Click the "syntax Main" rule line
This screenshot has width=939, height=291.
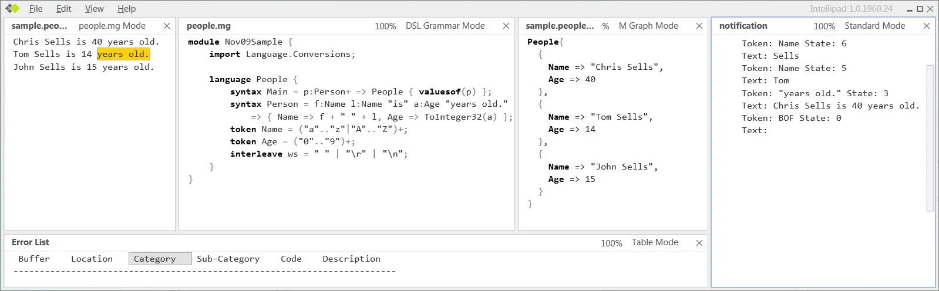[361, 92]
